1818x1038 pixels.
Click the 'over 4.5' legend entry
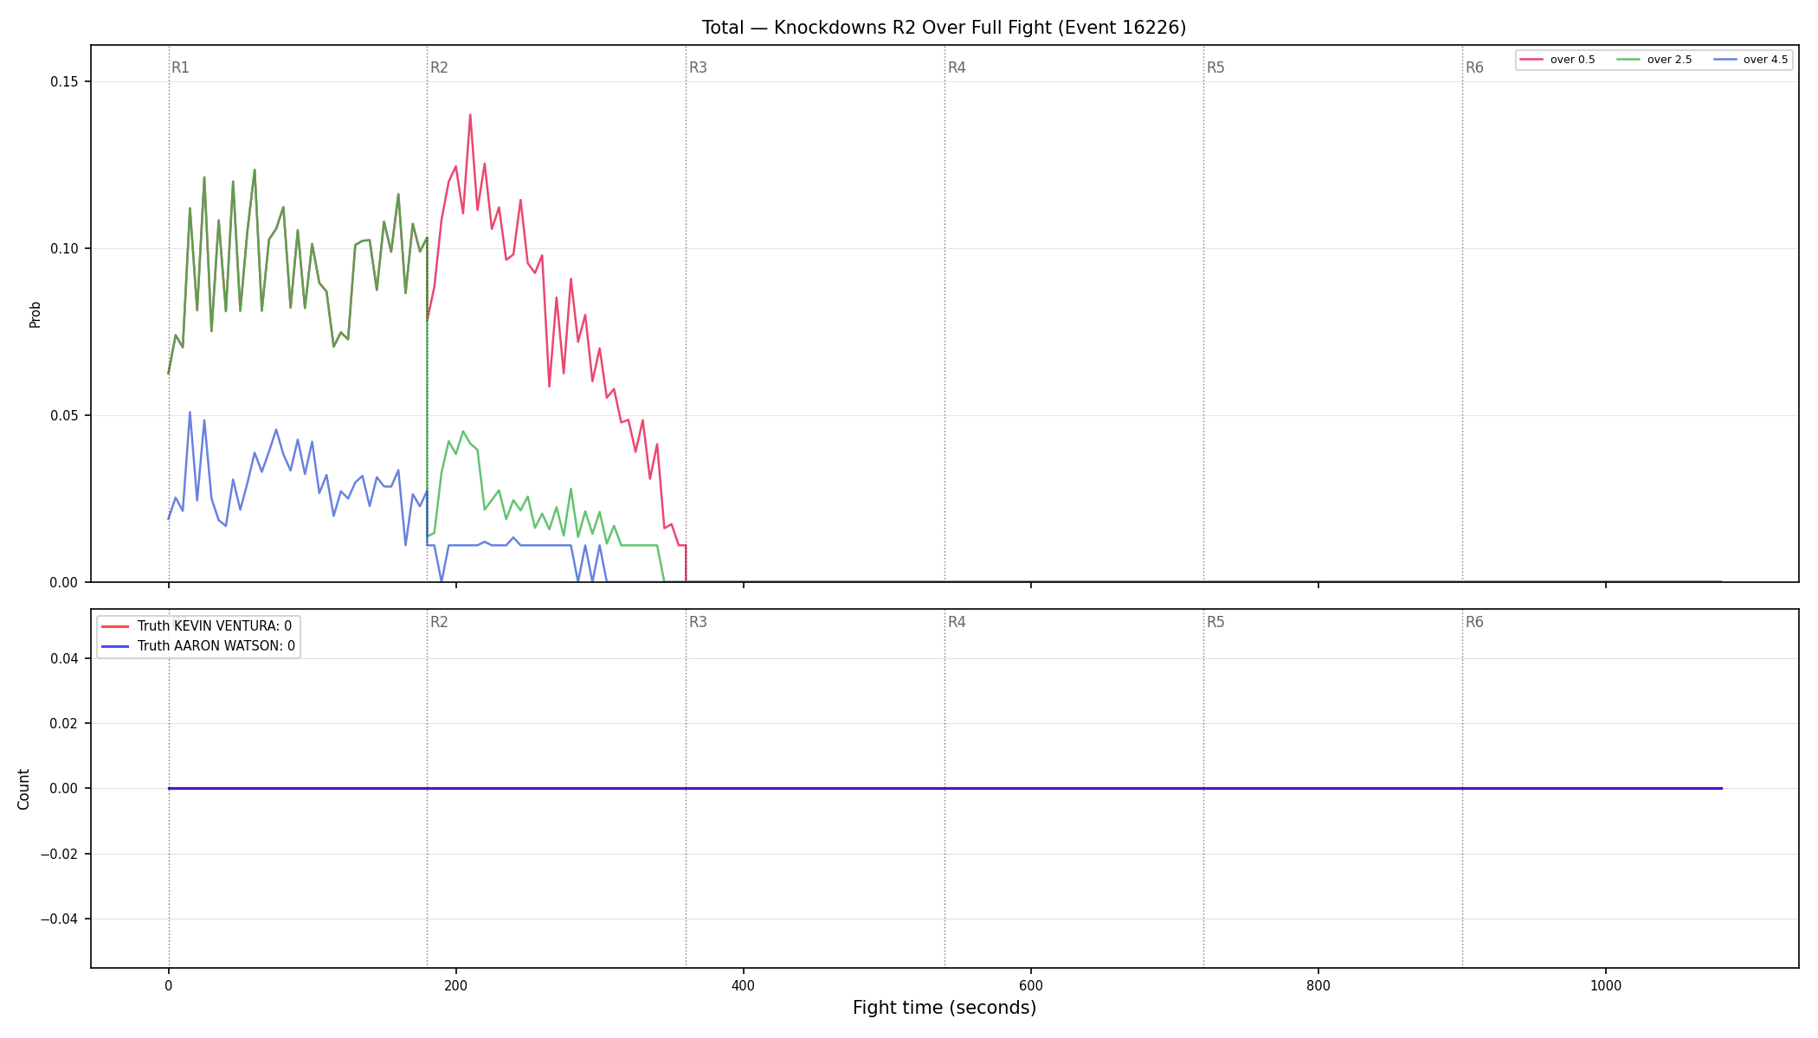coord(1750,60)
